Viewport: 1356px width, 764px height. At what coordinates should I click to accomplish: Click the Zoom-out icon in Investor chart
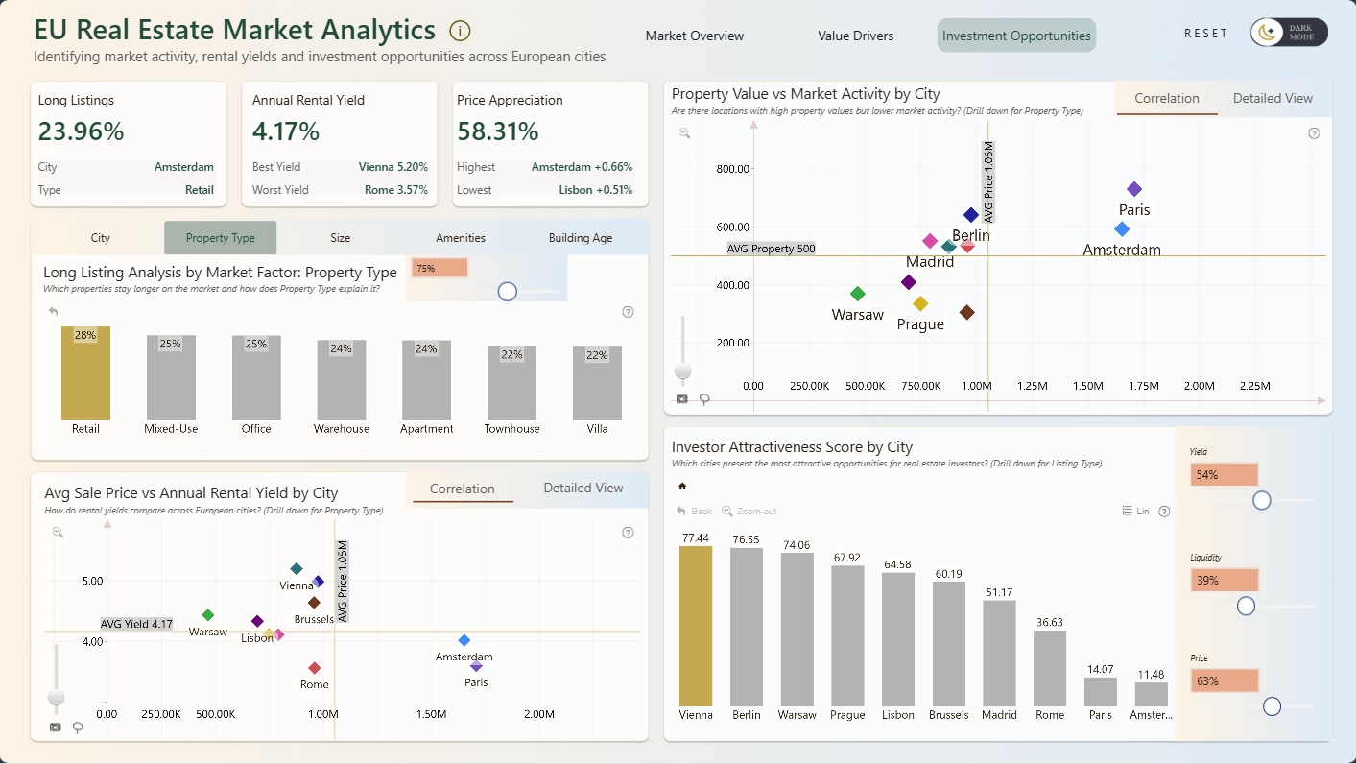pyautogui.click(x=749, y=512)
